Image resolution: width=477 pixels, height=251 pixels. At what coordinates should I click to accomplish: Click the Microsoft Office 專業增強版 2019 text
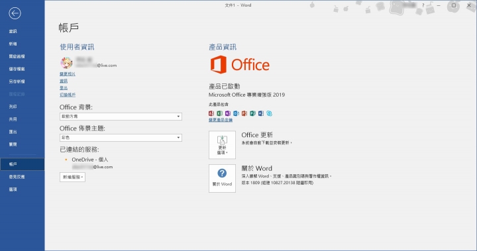tap(246, 95)
